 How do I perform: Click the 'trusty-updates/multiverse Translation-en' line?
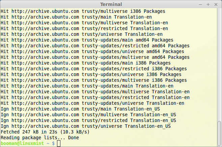point(95,92)
